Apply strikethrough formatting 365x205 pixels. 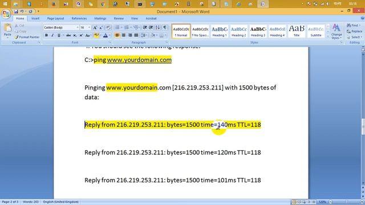pyautogui.click(x=68, y=35)
